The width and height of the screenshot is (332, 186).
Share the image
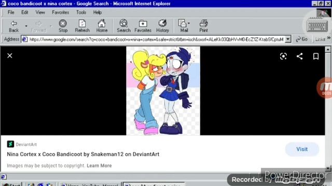point(300,56)
